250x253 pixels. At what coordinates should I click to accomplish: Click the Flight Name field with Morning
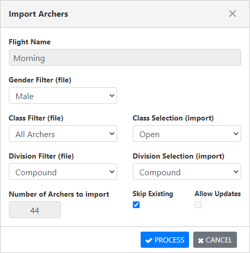tap(125, 57)
